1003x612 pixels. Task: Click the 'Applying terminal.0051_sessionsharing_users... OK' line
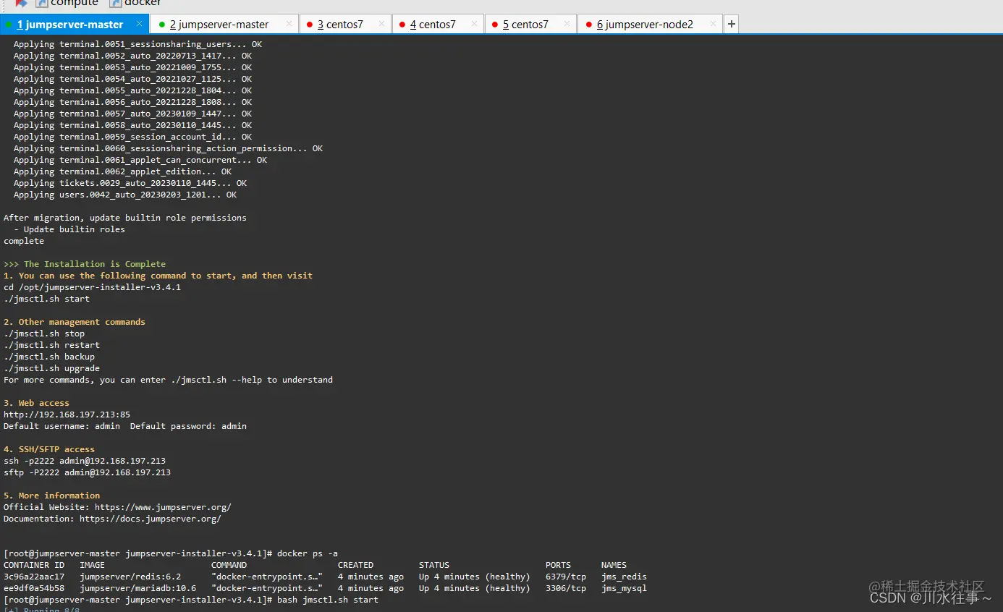pos(137,44)
